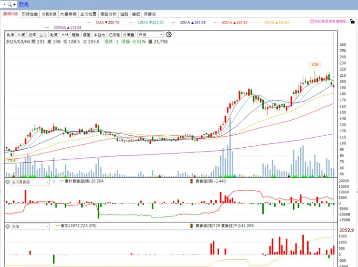Toggle the 主力 overlay button
The width and height of the screenshot is (358, 267).
43,35
